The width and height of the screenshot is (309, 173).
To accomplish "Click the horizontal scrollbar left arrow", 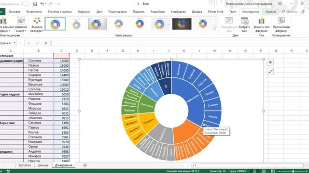I will coord(194,165).
